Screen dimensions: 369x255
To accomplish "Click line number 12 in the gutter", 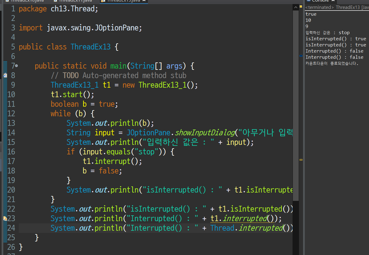I will (11, 114).
